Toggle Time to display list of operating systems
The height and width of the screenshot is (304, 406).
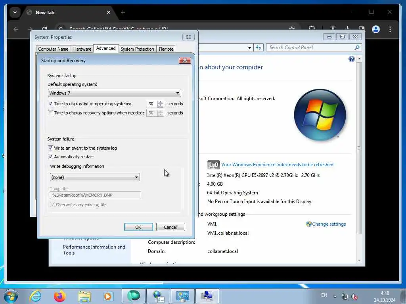coord(50,104)
